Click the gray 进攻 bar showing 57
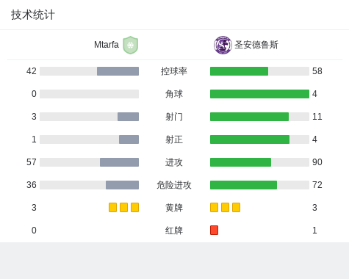Viewport: 349px width, 279px height. point(119,162)
